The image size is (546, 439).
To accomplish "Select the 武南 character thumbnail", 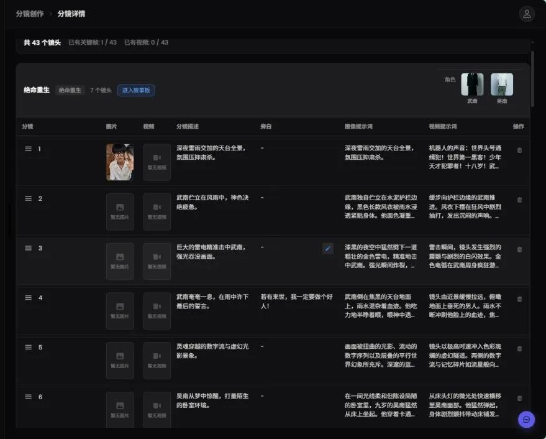I will 473,85.
